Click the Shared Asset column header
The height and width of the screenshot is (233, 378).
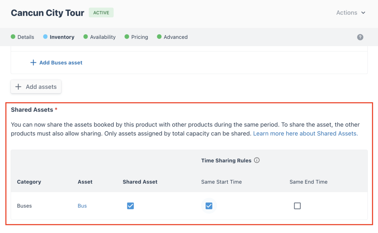[x=140, y=182]
